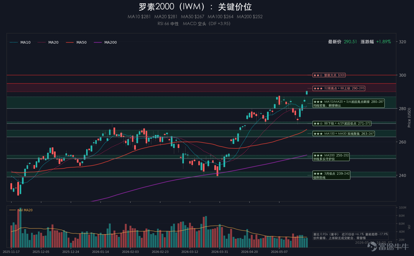Viewport: 414px width, 256px height.
Task: Select the MA100 $264 value in the subtitle
Action: point(220,17)
